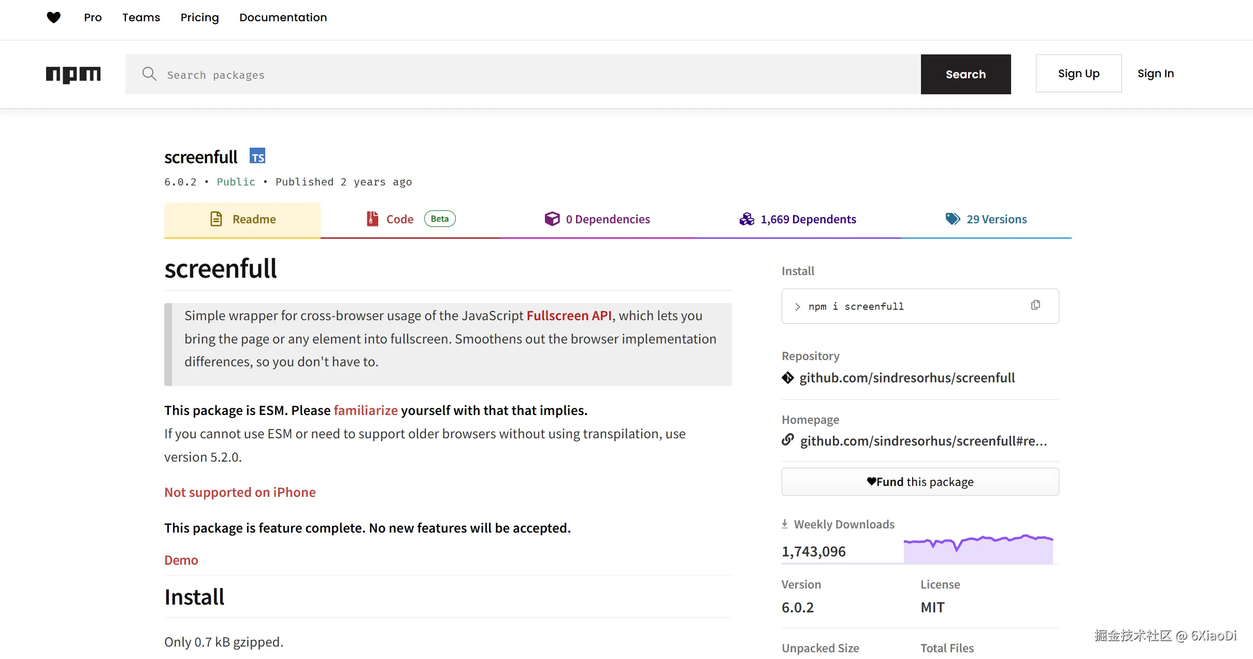1253x659 pixels.
Task: Open the 0 Dependencies tab
Action: click(x=597, y=219)
